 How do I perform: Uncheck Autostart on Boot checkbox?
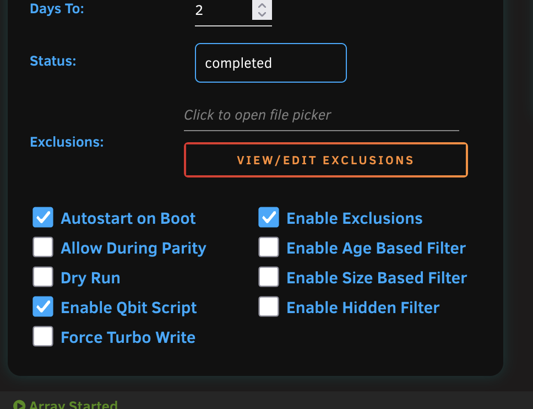(x=43, y=217)
